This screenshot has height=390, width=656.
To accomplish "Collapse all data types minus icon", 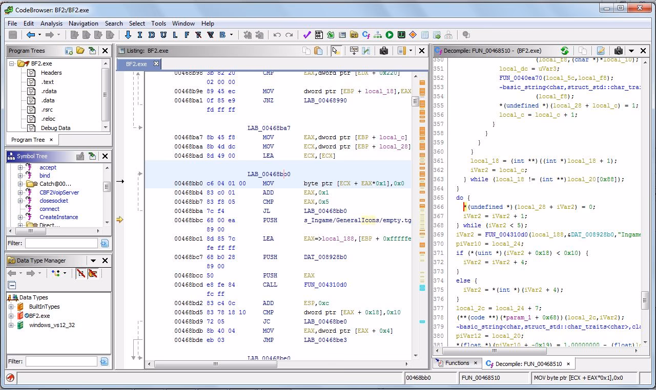I will [x=12, y=285].
